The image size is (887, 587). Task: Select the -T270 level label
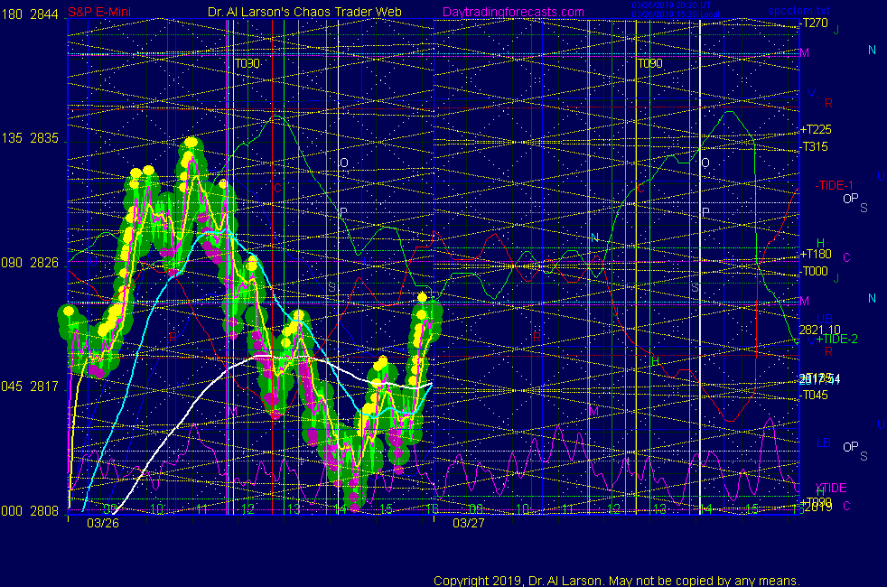pos(815,23)
